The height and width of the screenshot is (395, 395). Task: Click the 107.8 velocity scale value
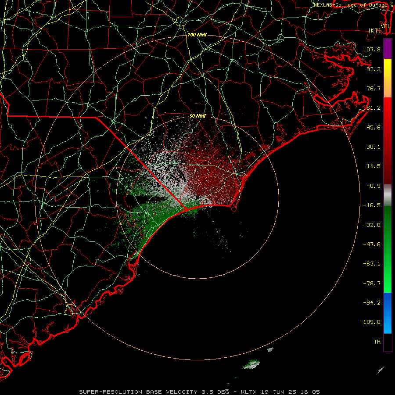pyautogui.click(x=372, y=49)
